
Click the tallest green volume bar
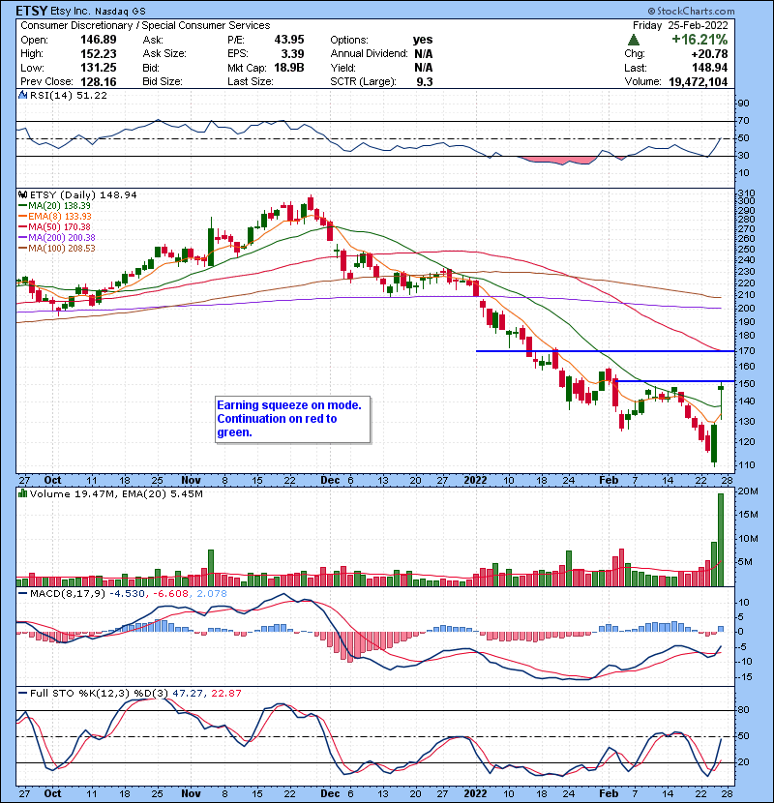pos(721,540)
